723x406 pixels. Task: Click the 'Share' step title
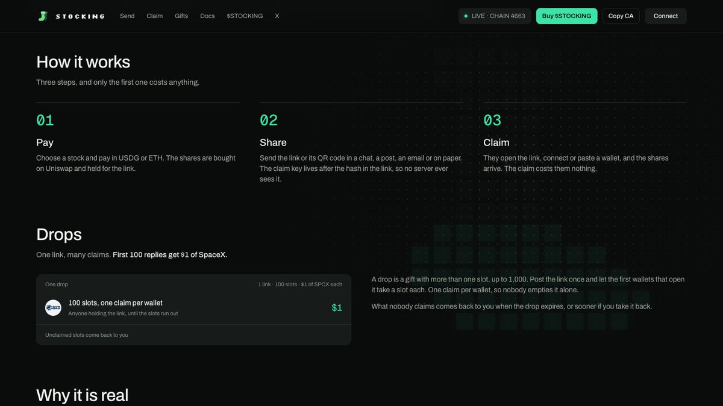click(x=273, y=143)
